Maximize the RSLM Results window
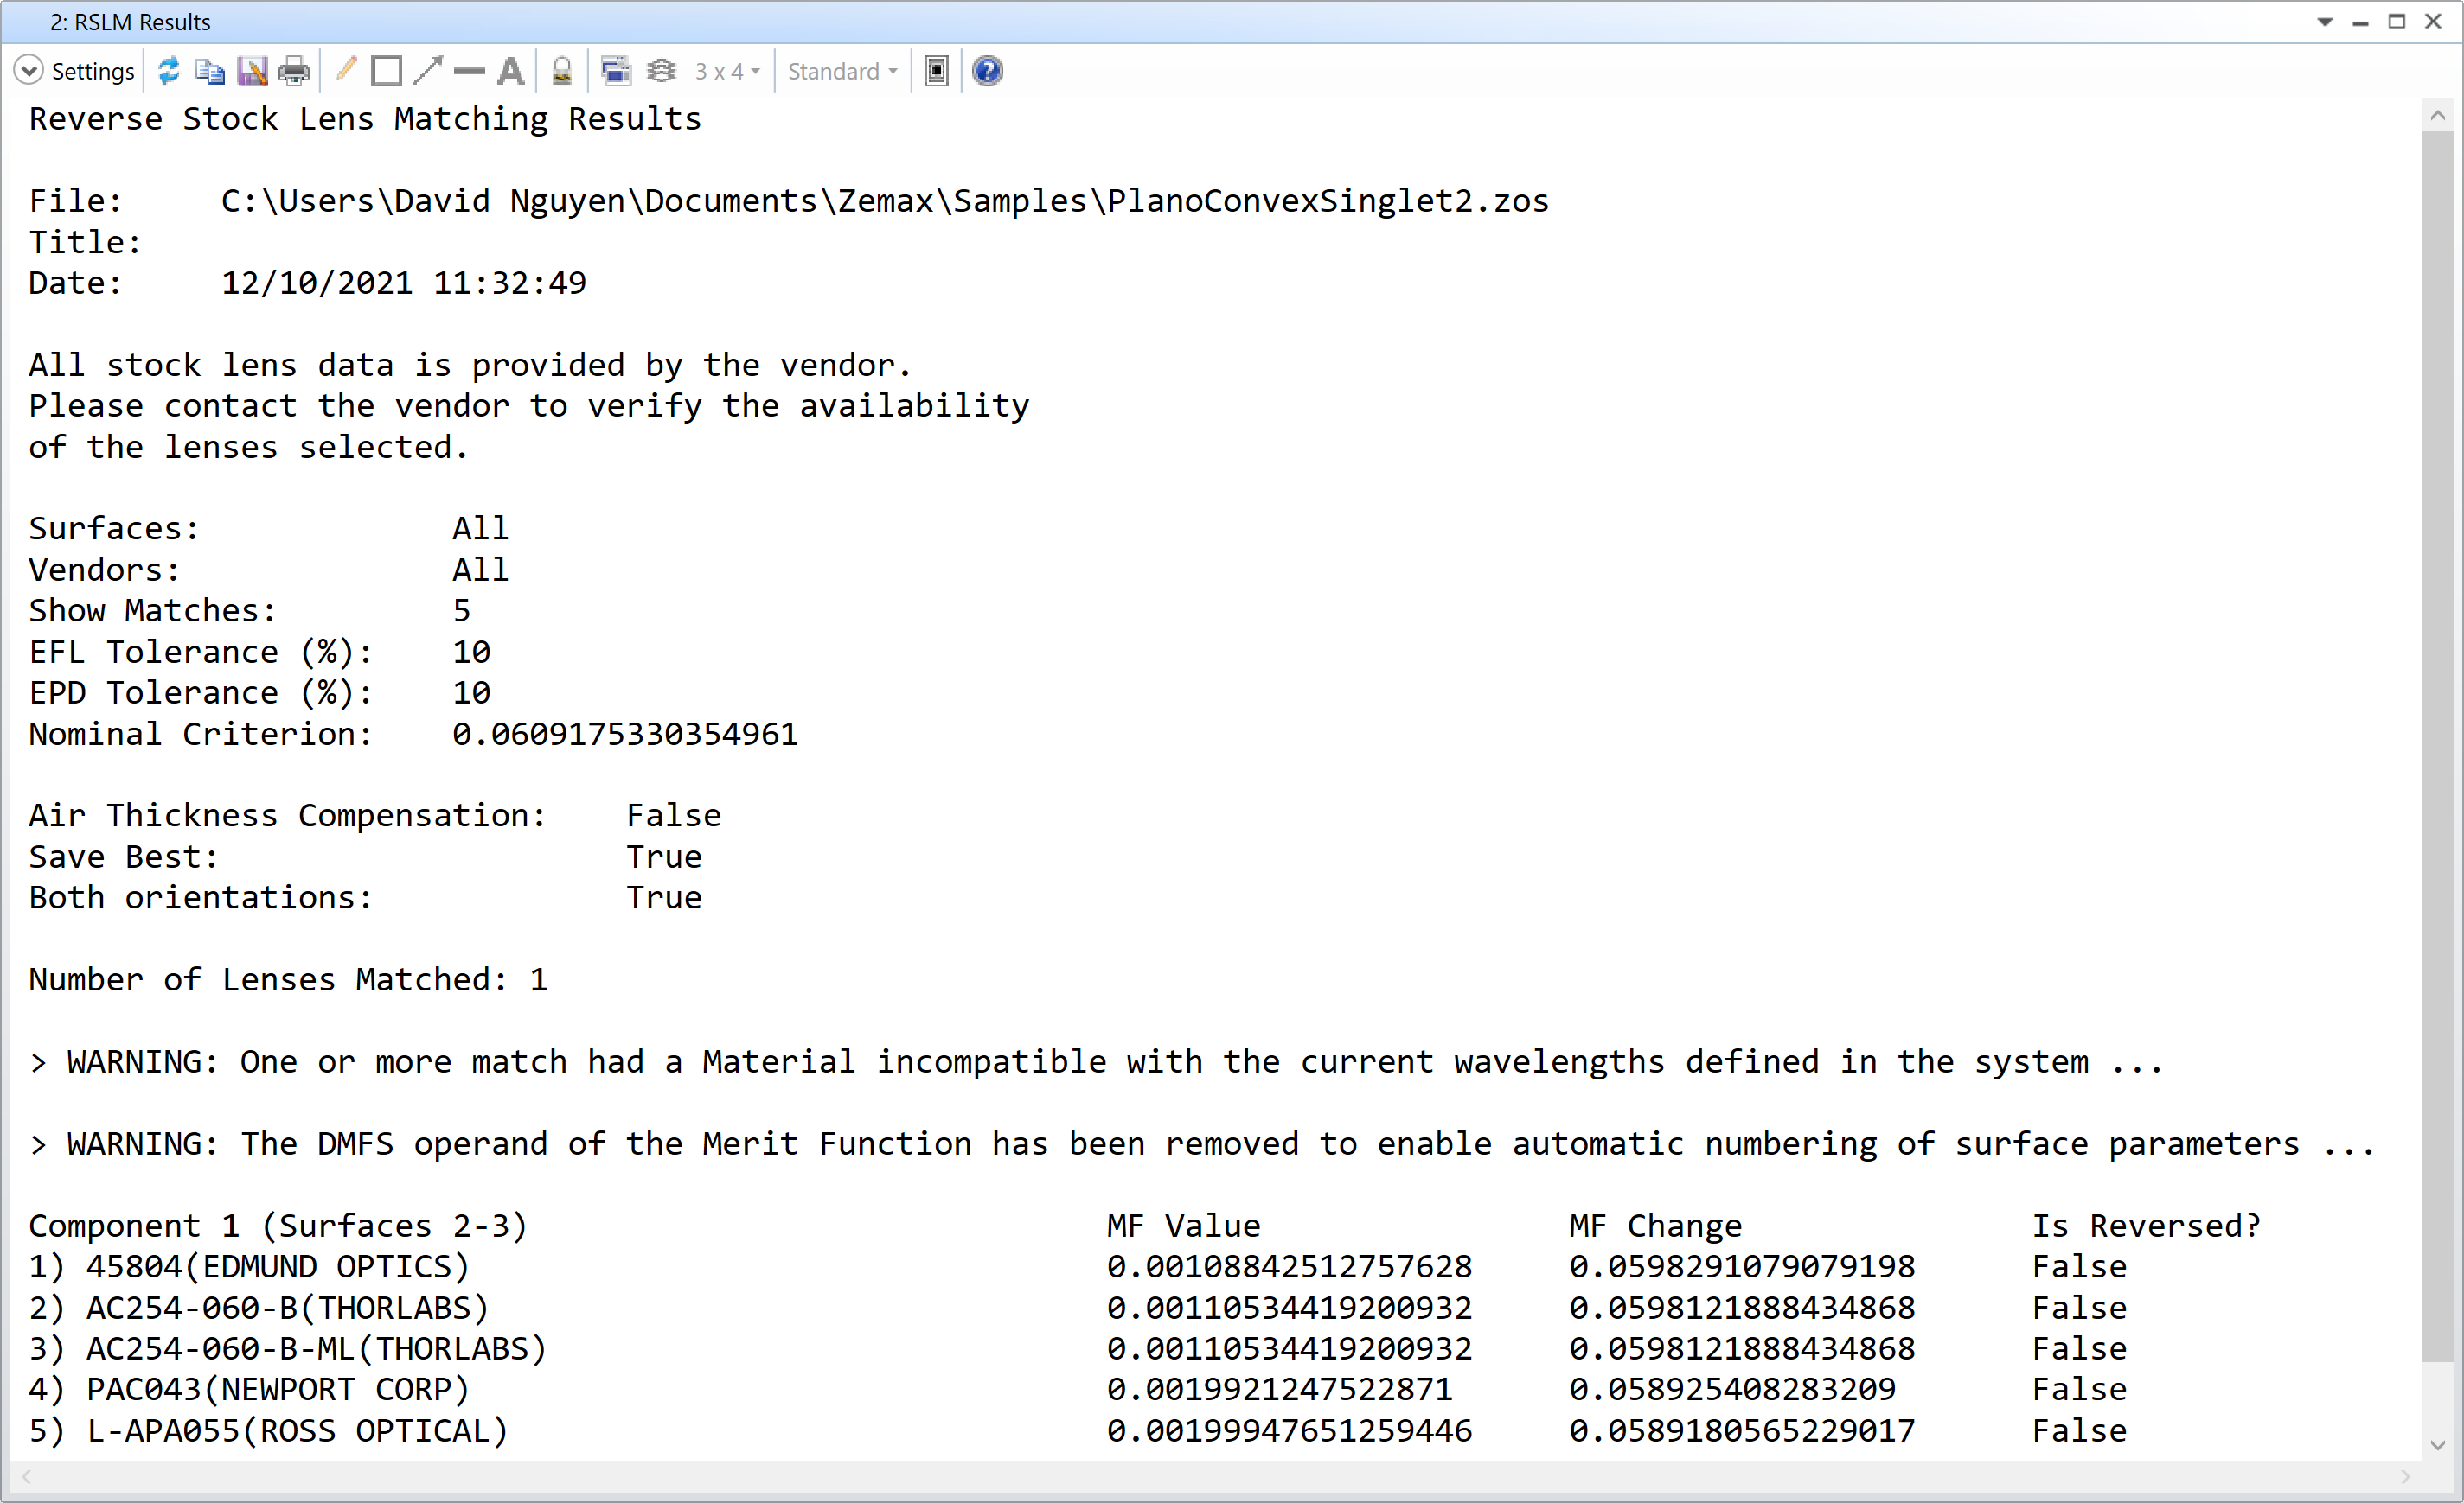This screenshot has height=1503, width=2464. pyautogui.click(x=2397, y=21)
